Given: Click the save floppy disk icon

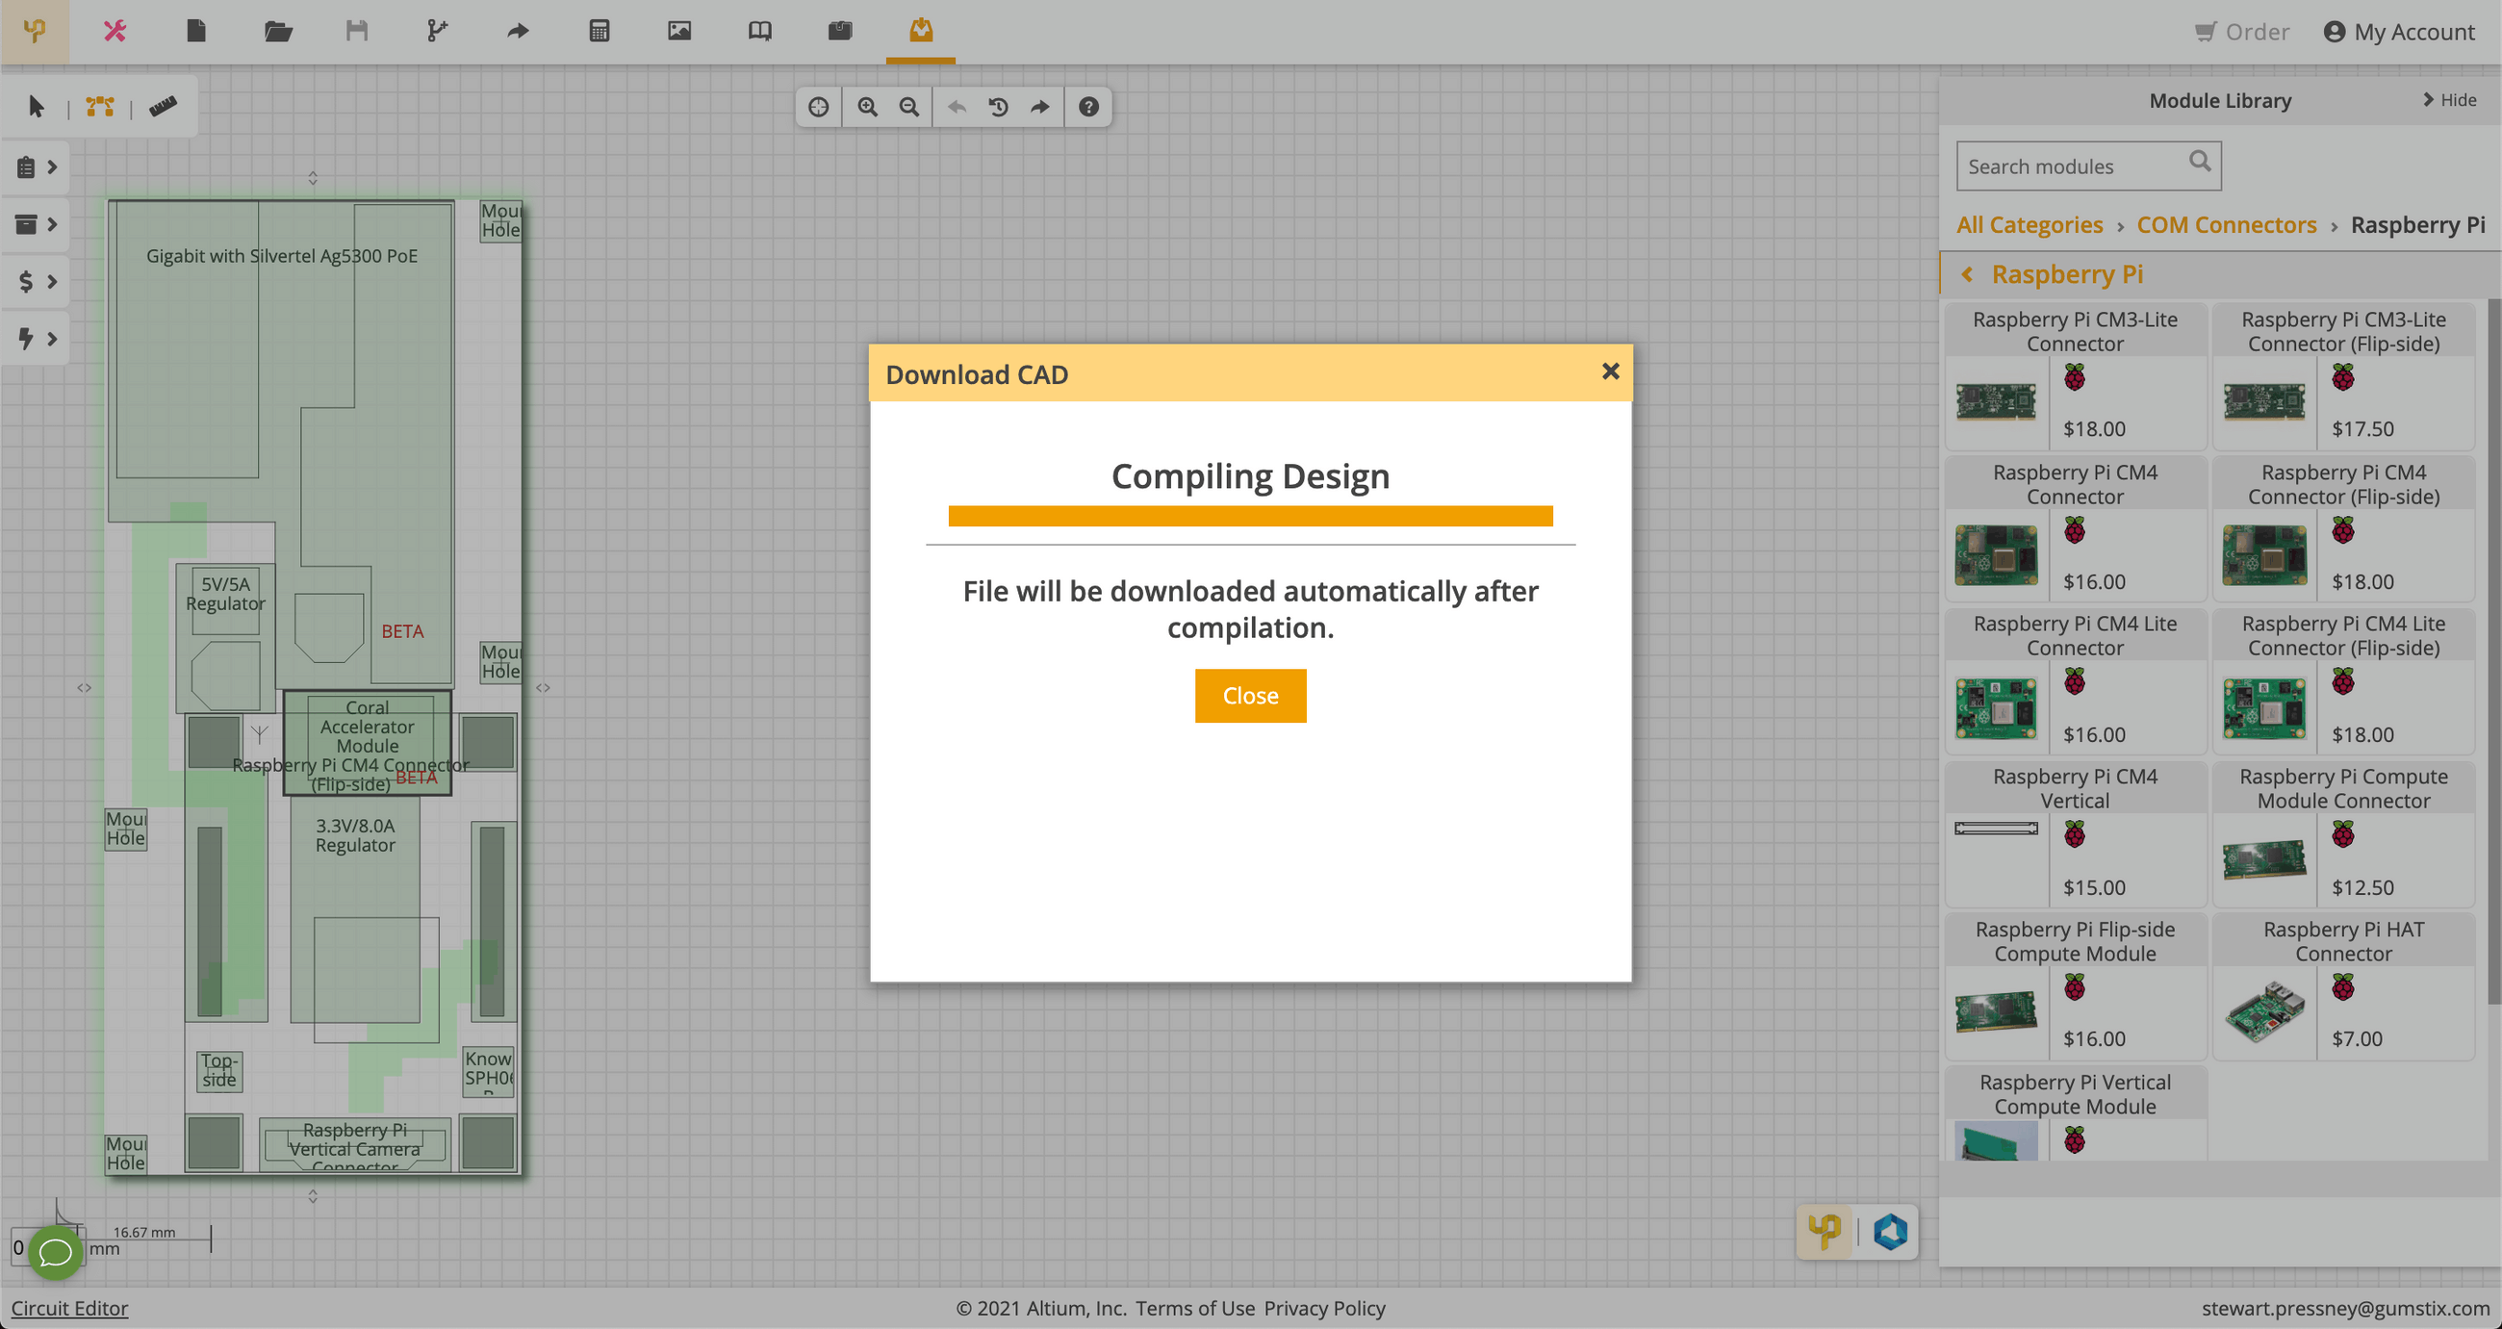Looking at the screenshot, I should click(356, 31).
